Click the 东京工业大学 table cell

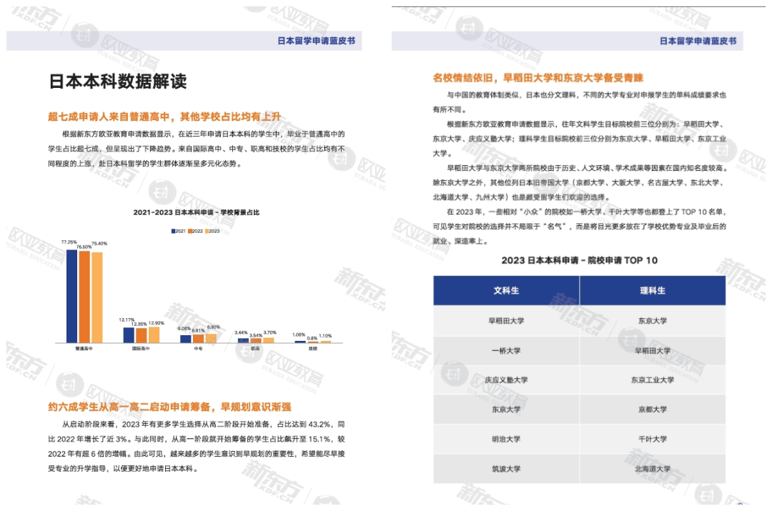[x=653, y=380]
